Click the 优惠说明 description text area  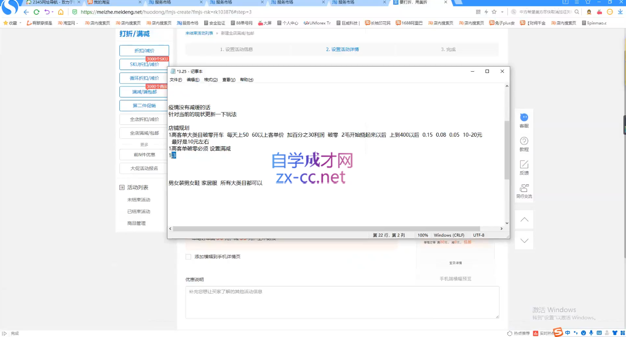point(342,302)
